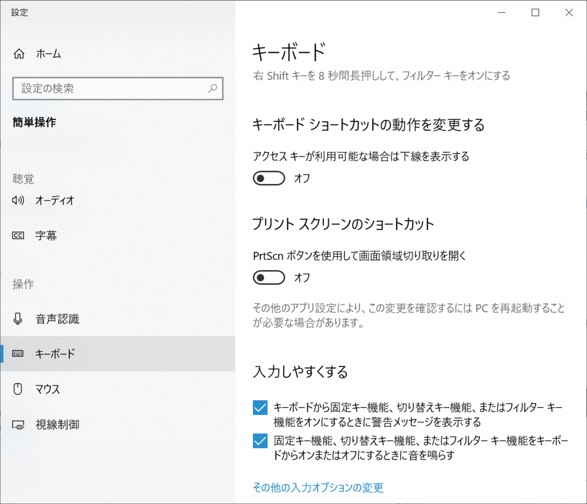Turn on the PrtScn screen snipping toggle
The image size is (587, 504).
tap(268, 278)
